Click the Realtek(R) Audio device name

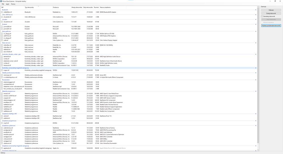105,65
